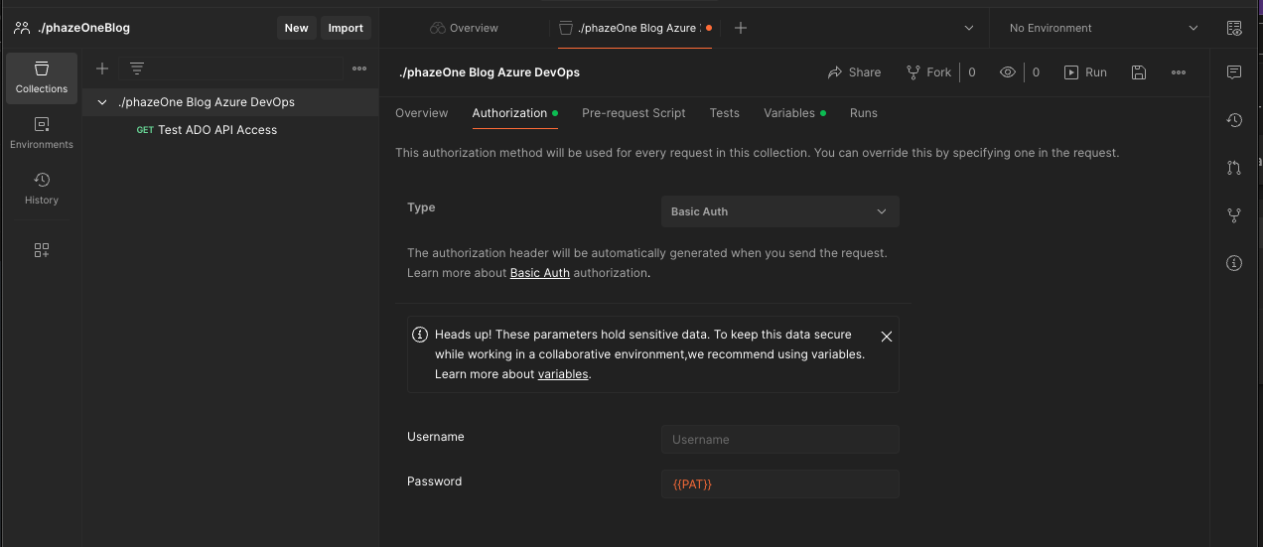Open the Runs tab
The height and width of the screenshot is (547, 1263).
click(863, 113)
